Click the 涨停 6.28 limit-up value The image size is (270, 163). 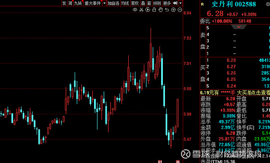[x=231, y=133]
